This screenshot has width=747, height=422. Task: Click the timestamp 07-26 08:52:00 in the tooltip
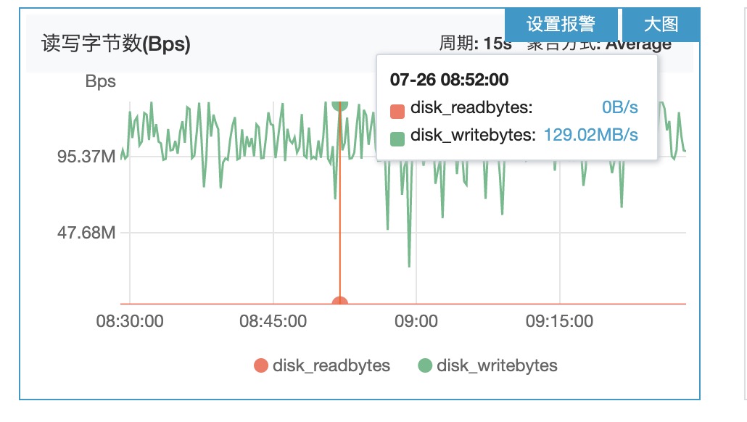click(x=448, y=80)
